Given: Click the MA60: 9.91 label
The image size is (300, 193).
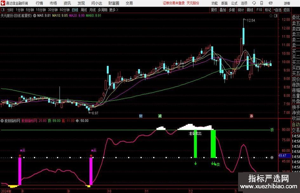Looking at the screenshot, I should (93, 16).
